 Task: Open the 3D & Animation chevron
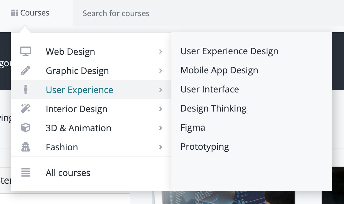tap(161, 128)
